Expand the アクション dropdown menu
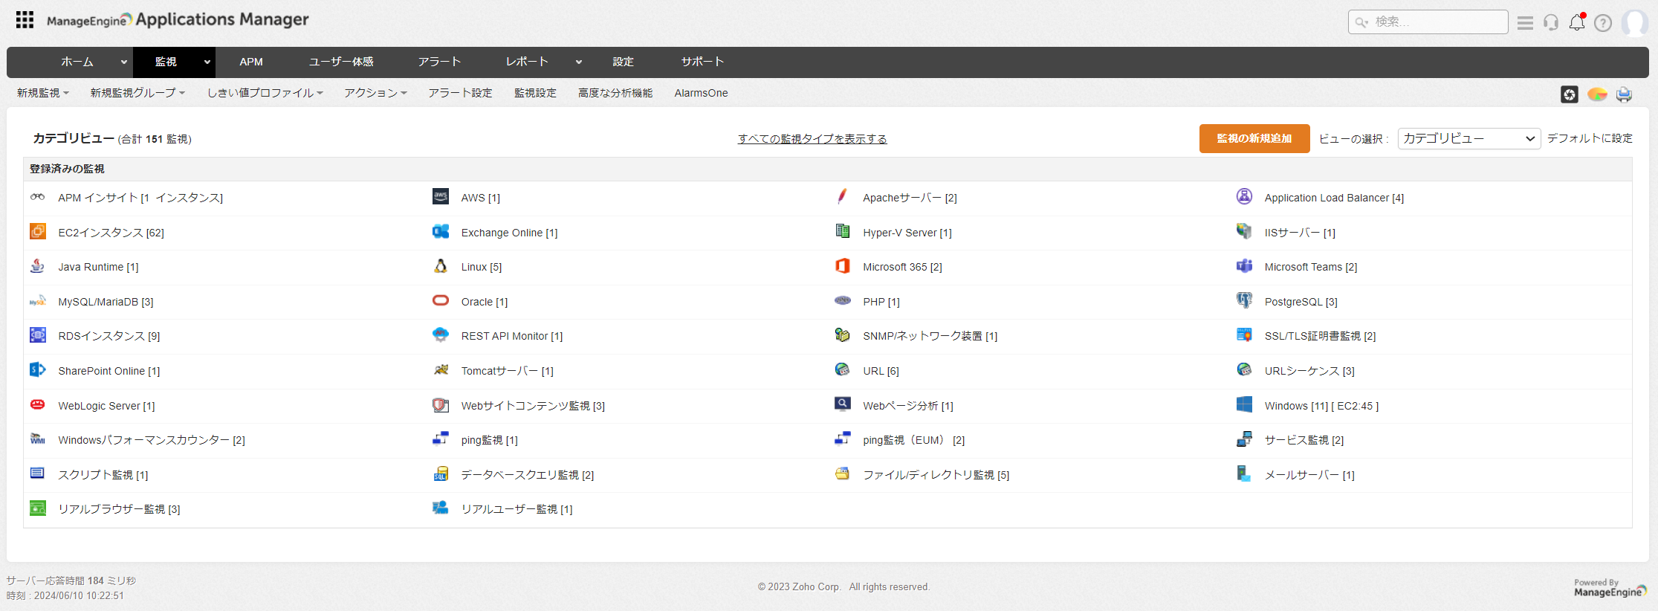This screenshot has height=611, width=1658. point(375,93)
